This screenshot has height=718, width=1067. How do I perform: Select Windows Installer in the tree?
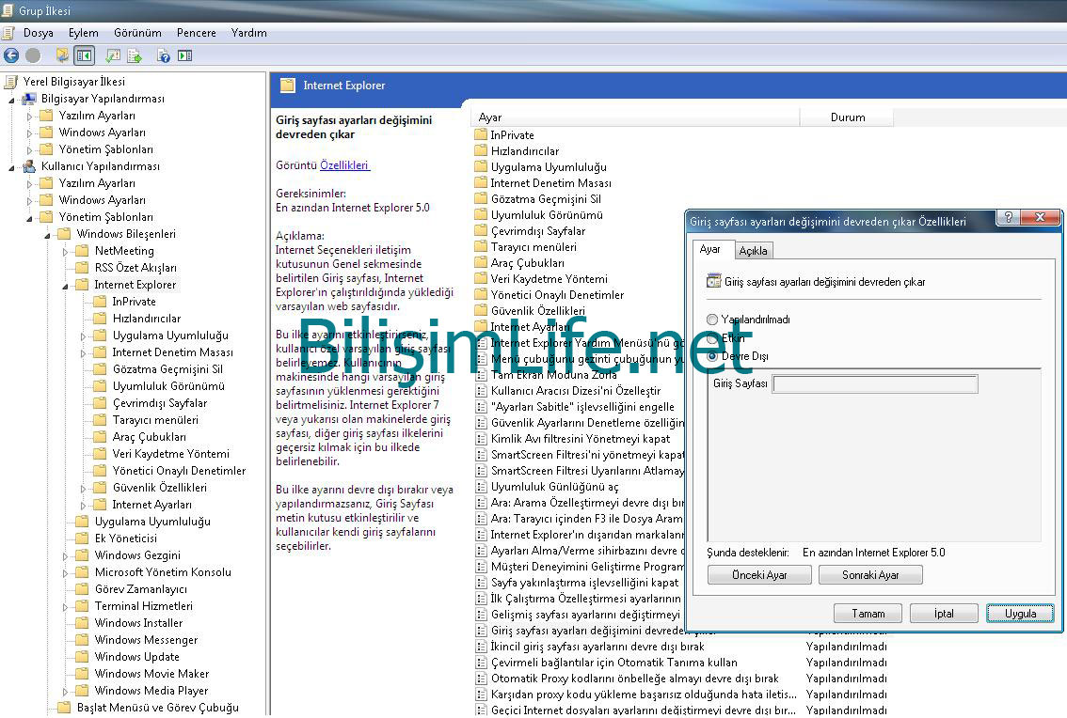(138, 623)
